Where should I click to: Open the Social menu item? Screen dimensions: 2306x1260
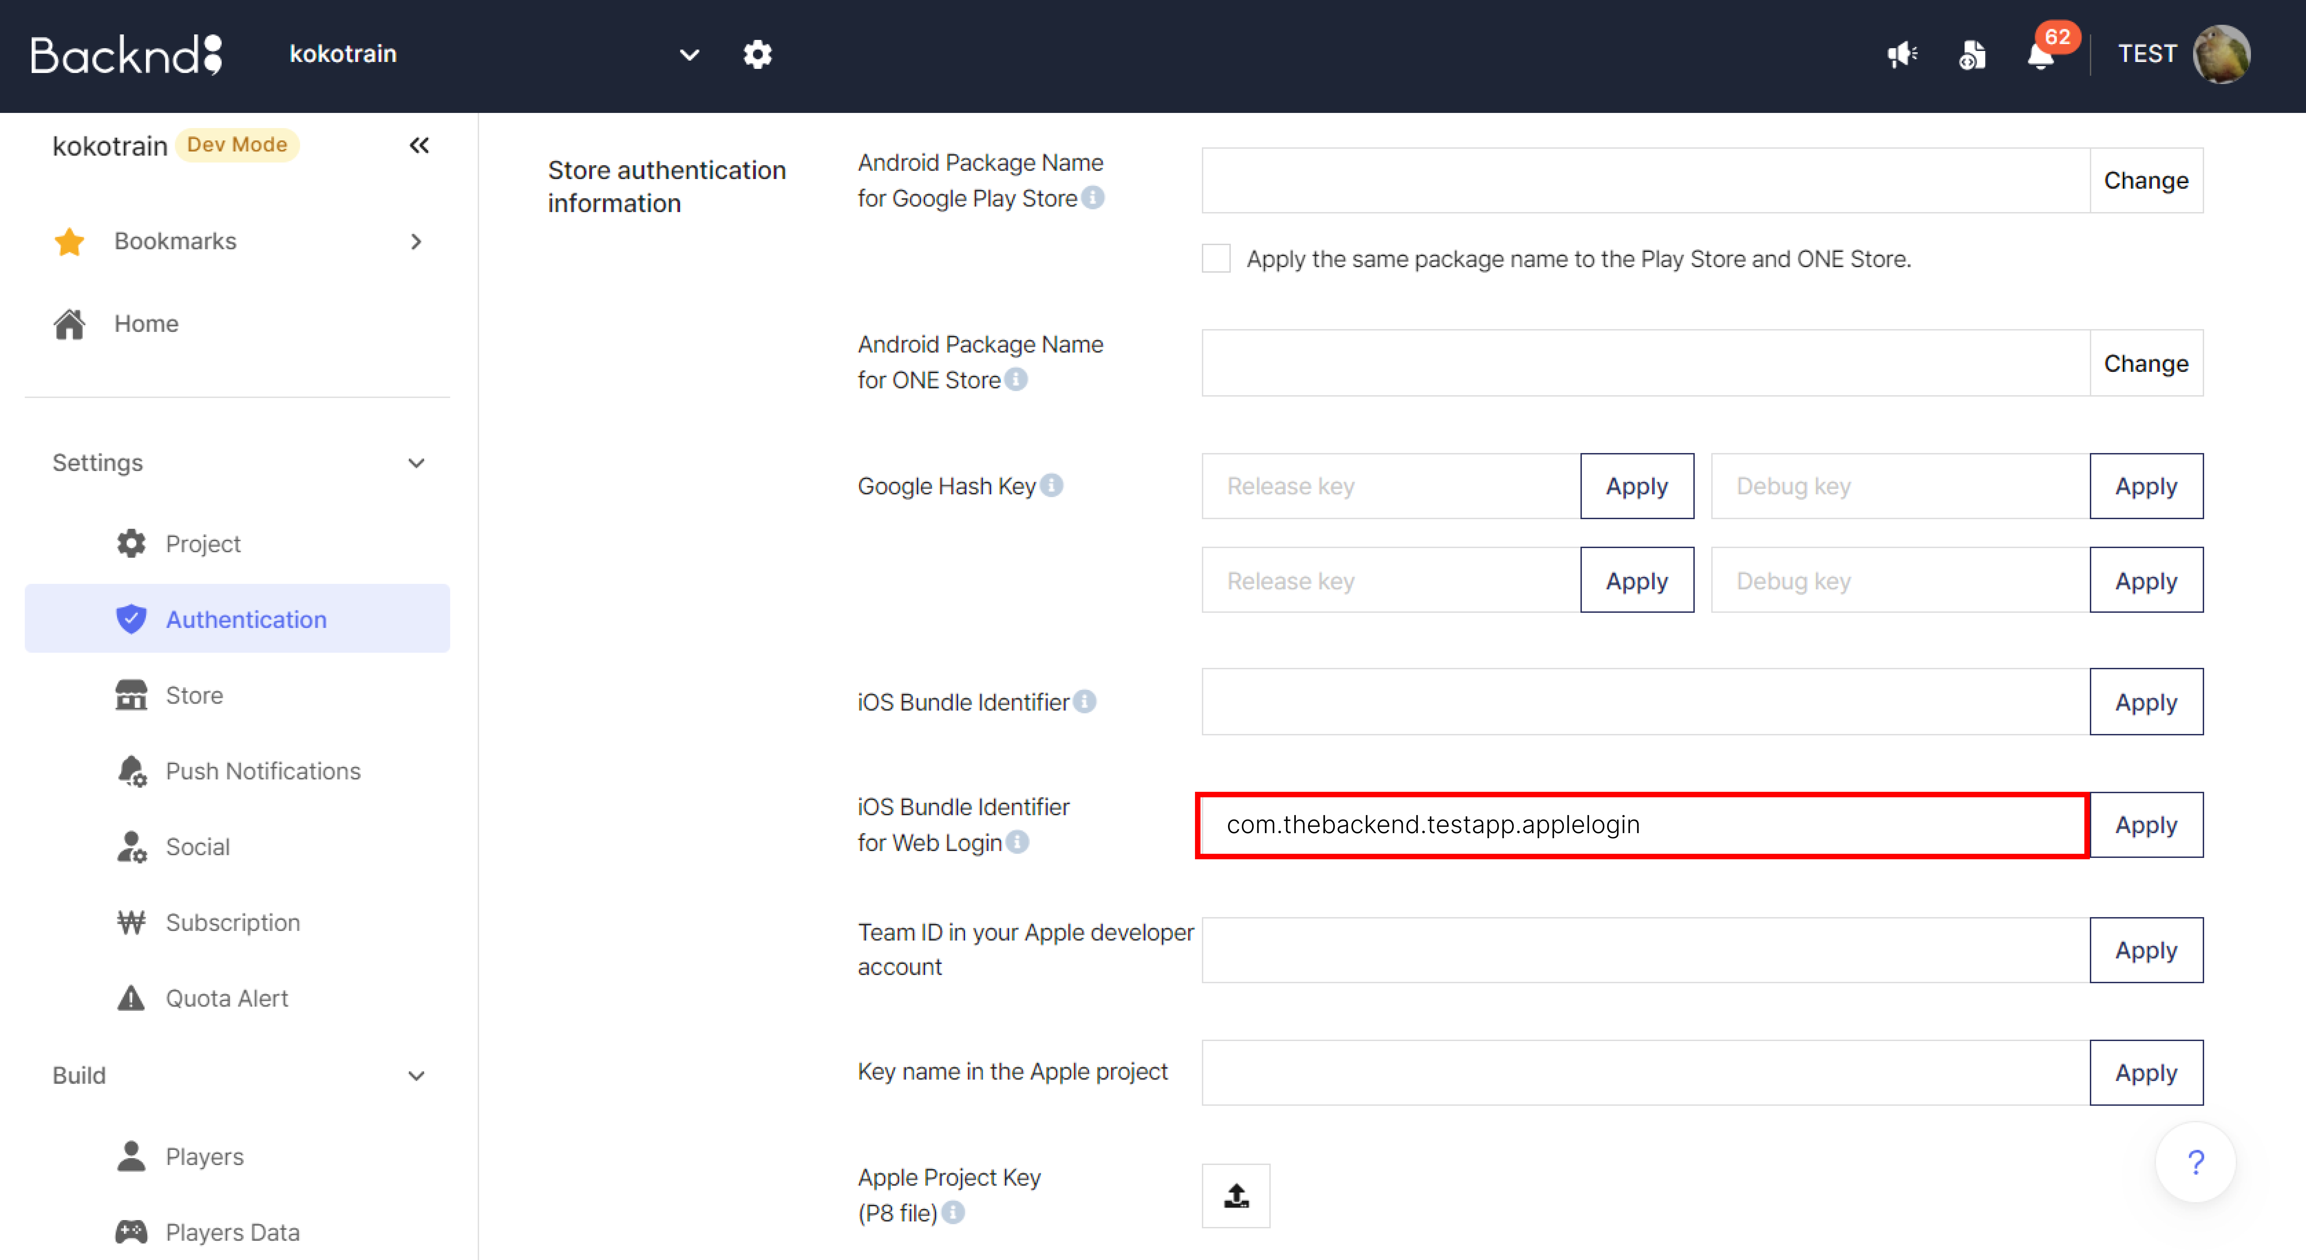(237, 847)
